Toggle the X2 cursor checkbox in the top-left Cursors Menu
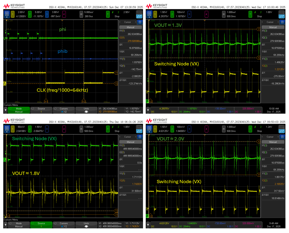This screenshot has height=233, width=289. 63,112
